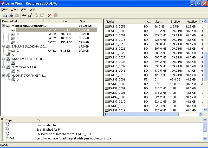Click the floppy disk with arrow icon

click(30, 15)
